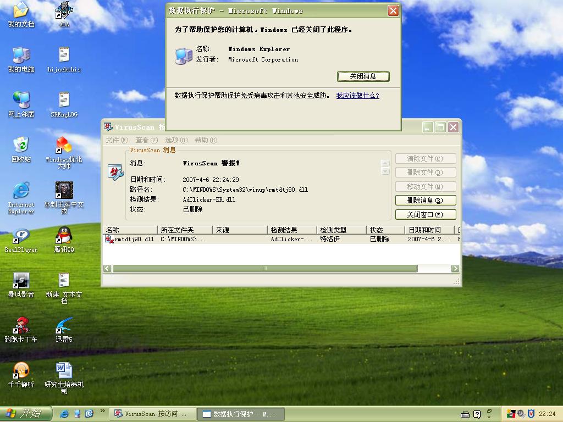This screenshot has height=422, width=563.
Task: Click the McAfee VirusScan shield tray icon
Action: [531, 414]
